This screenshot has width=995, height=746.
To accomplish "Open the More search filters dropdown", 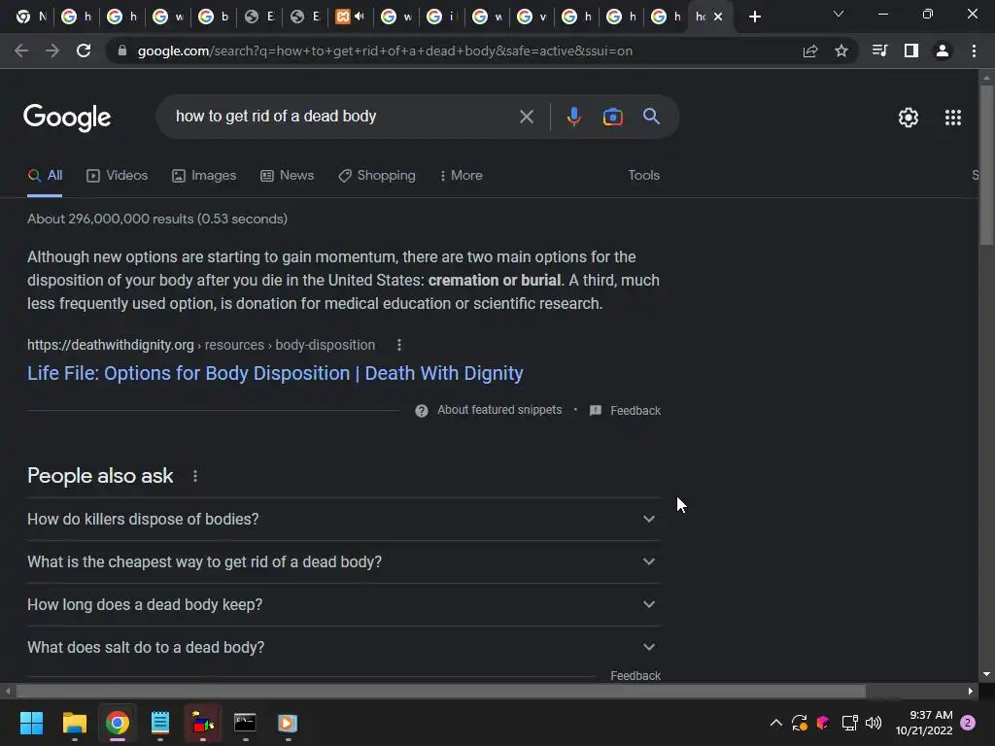I will pyautogui.click(x=462, y=176).
